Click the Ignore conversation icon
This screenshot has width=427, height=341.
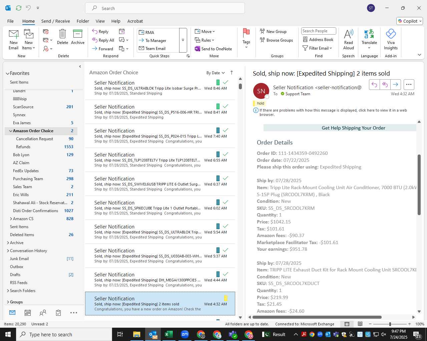tap(46, 31)
